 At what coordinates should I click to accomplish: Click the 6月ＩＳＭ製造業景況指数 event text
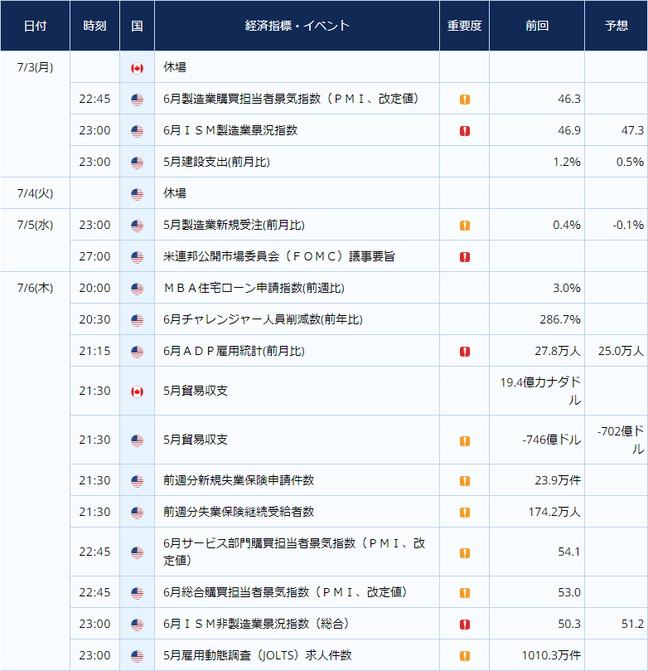[x=230, y=130]
